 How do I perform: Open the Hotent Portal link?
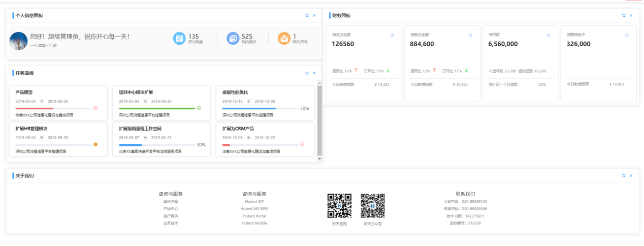point(254,216)
